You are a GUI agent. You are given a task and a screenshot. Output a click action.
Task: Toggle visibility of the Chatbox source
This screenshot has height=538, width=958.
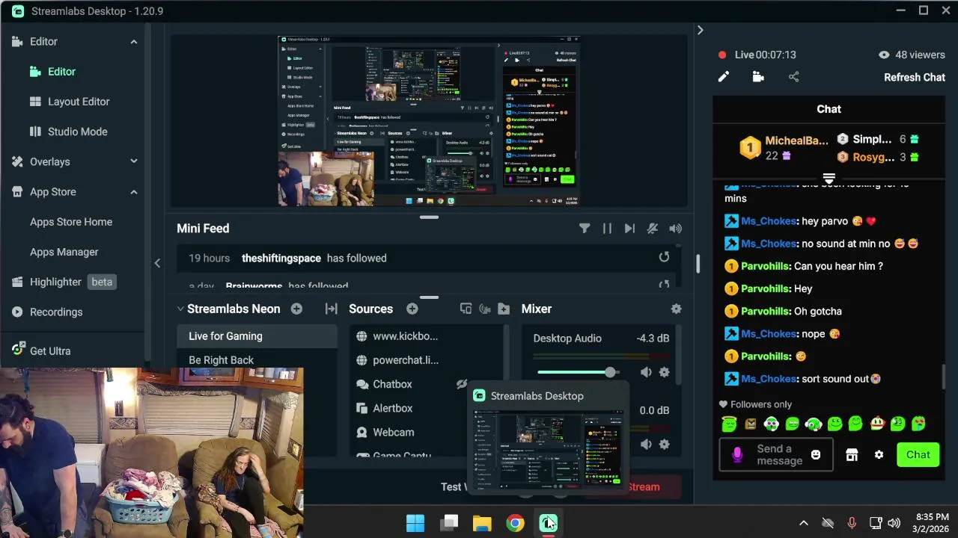[462, 384]
